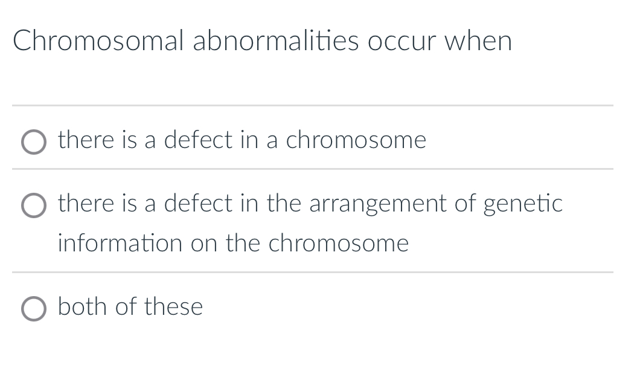
Task: Click the word 'when' in the question
Action: point(479,41)
